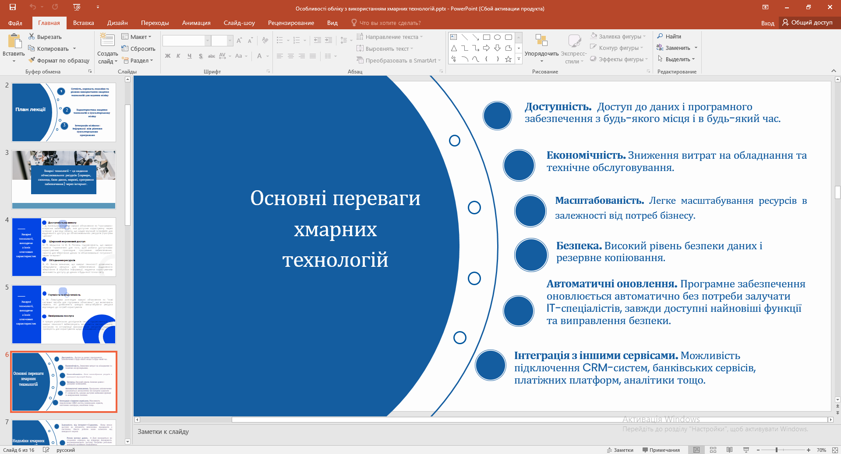Decrease list indent level icon

pyautogui.click(x=318, y=40)
